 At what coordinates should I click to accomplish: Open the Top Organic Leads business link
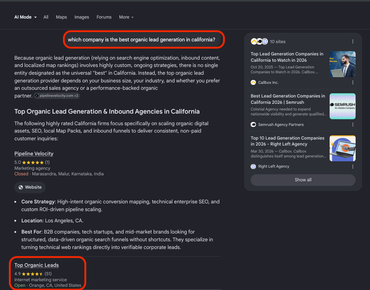point(37,265)
